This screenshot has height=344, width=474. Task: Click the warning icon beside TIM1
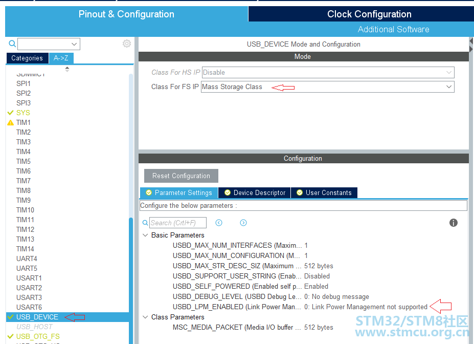pyautogui.click(x=11, y=122)
